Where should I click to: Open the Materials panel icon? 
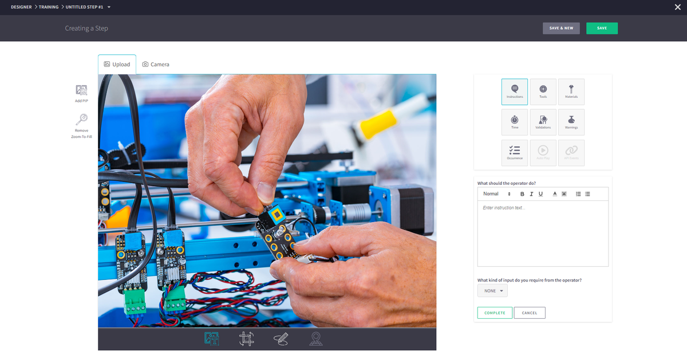click(571, 92)
